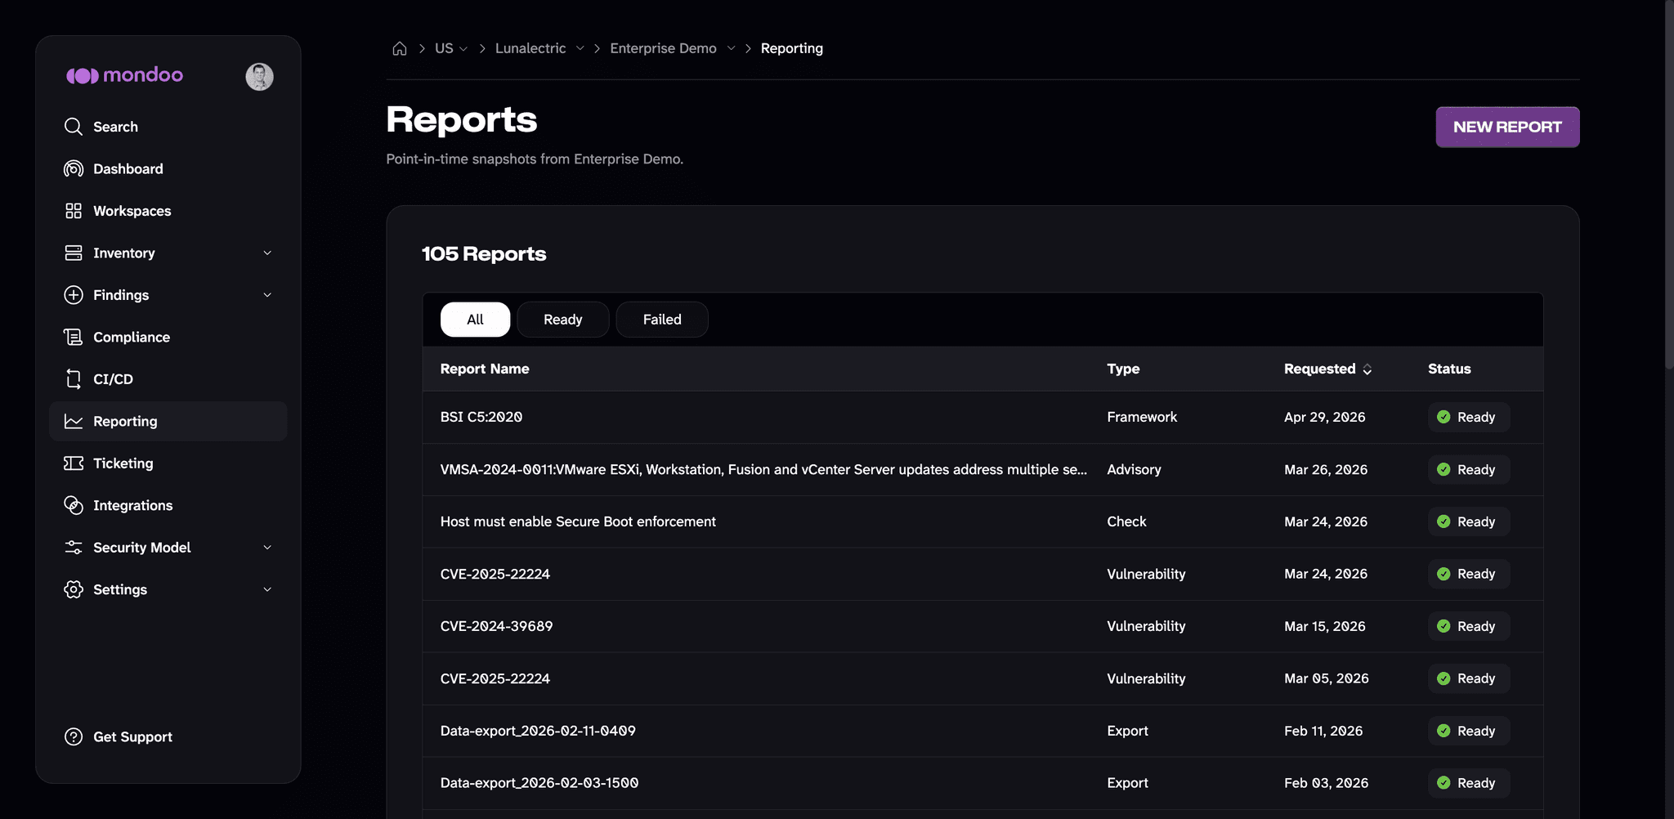This screenshot has width=1674, height=819.
Task: Click Lunalectric breadcrumb link
Action: [x=530, y=48]
